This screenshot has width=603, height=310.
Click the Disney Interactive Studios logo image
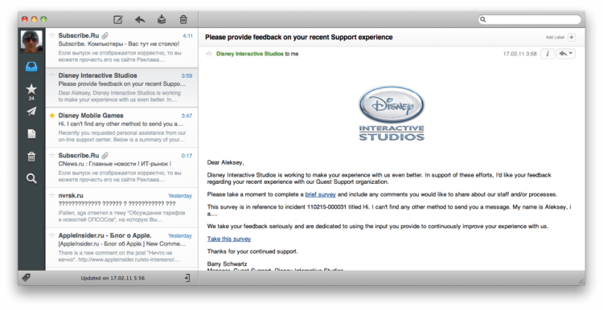tap(392, 113)
